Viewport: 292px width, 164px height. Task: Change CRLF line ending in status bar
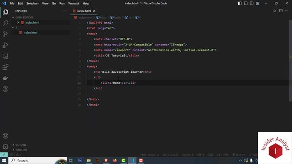(x=210, y=155)
